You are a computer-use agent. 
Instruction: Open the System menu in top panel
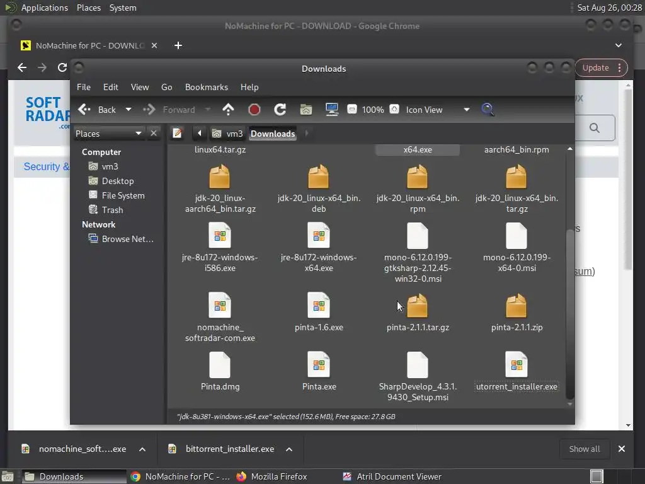pyautogui.click(x=123, y=8)
